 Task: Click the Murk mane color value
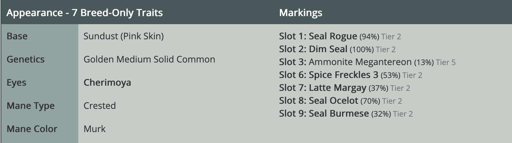[94, 129]
